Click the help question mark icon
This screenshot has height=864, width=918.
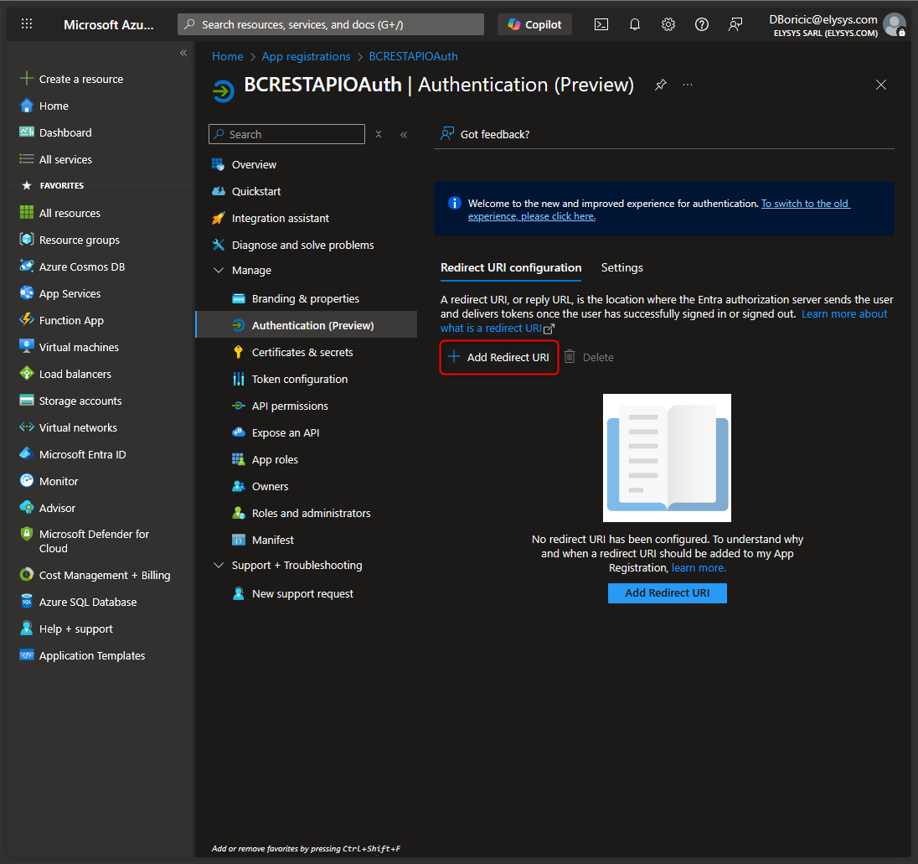(x=702, y=24)
